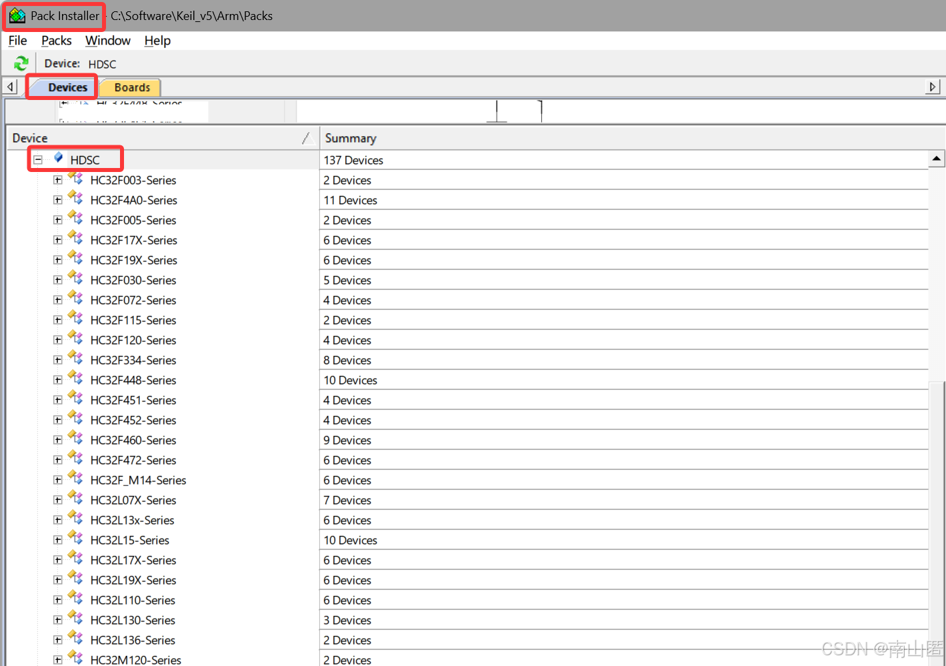This screenshot has height=666, width=946.
Task: Click the HC32L07X-Series family icon
Action: pyautogui.click(x=75, y=499)
